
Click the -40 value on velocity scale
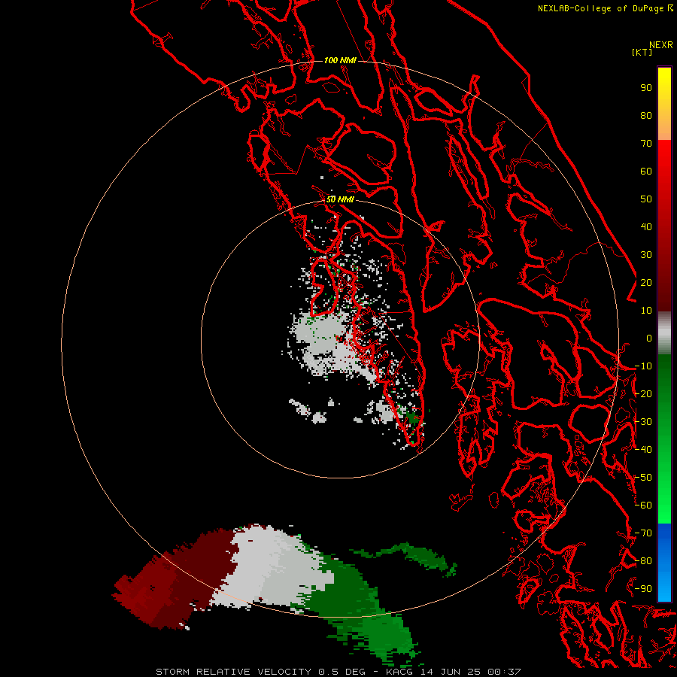[643, 450]
